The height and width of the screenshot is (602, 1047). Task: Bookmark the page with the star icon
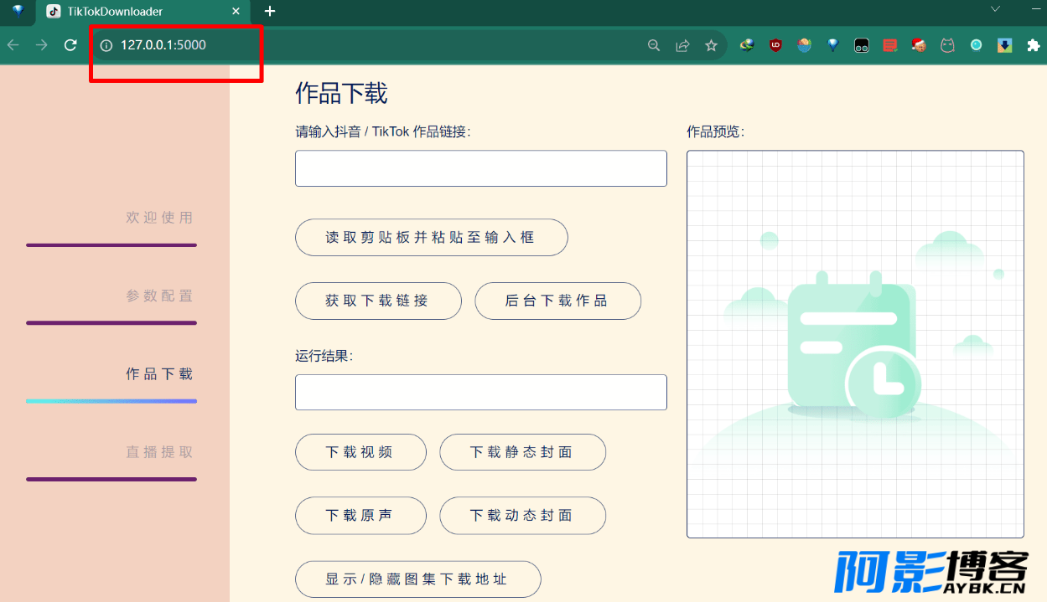(x=712, y=45)
